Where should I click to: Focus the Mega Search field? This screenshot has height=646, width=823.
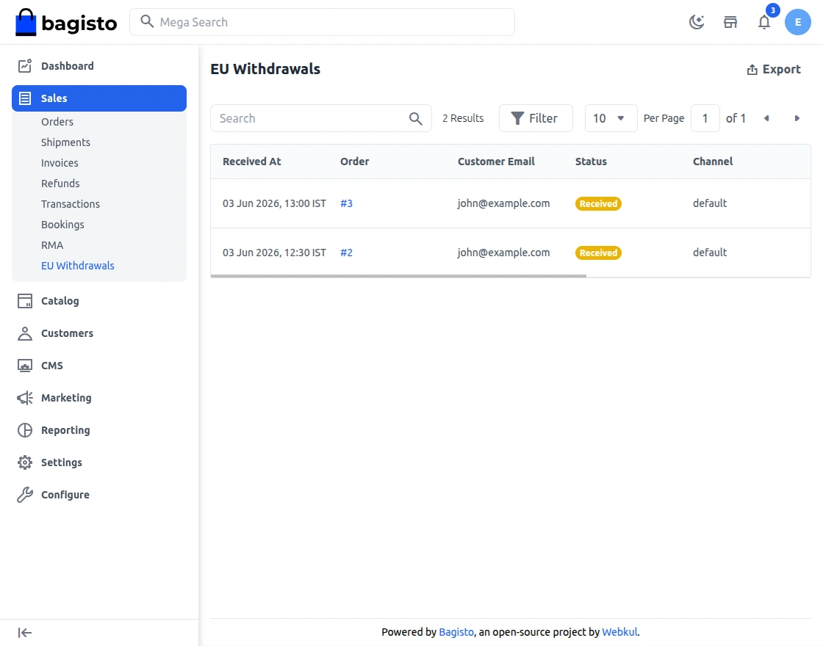[322, 22]
